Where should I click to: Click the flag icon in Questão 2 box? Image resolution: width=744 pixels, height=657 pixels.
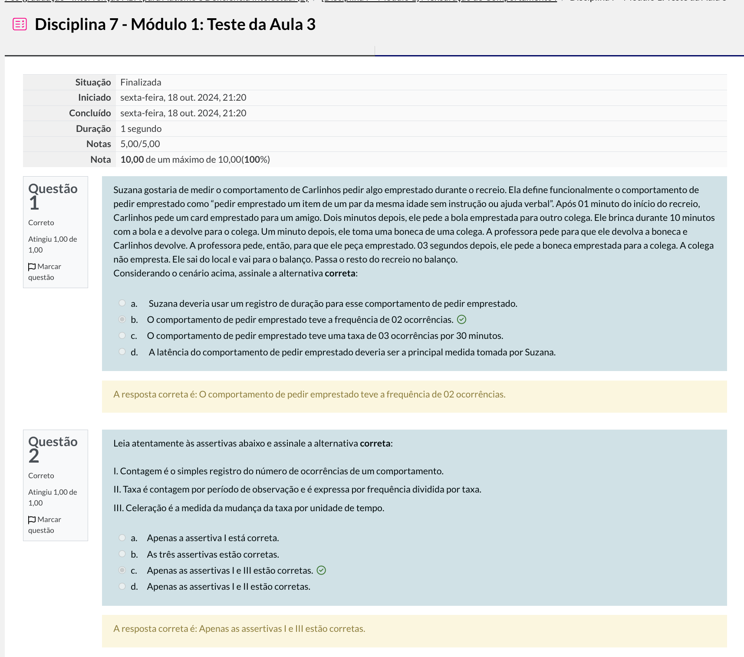(32, 519)
